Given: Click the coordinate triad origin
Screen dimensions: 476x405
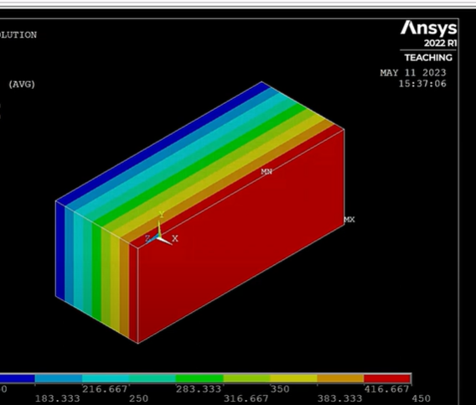Looking at the screenshot, I should (158, 237).
